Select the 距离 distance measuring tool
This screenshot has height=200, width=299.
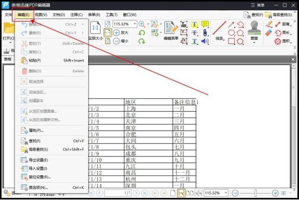283,24
